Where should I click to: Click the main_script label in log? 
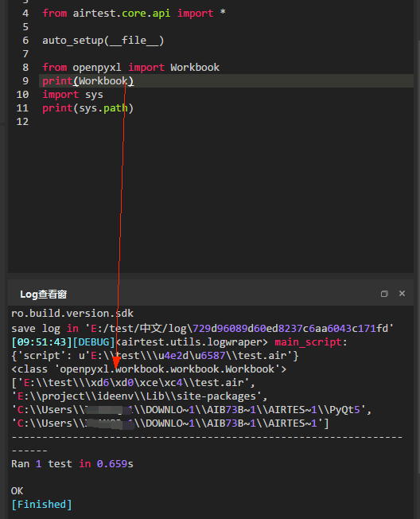click(x=308, y=342)
